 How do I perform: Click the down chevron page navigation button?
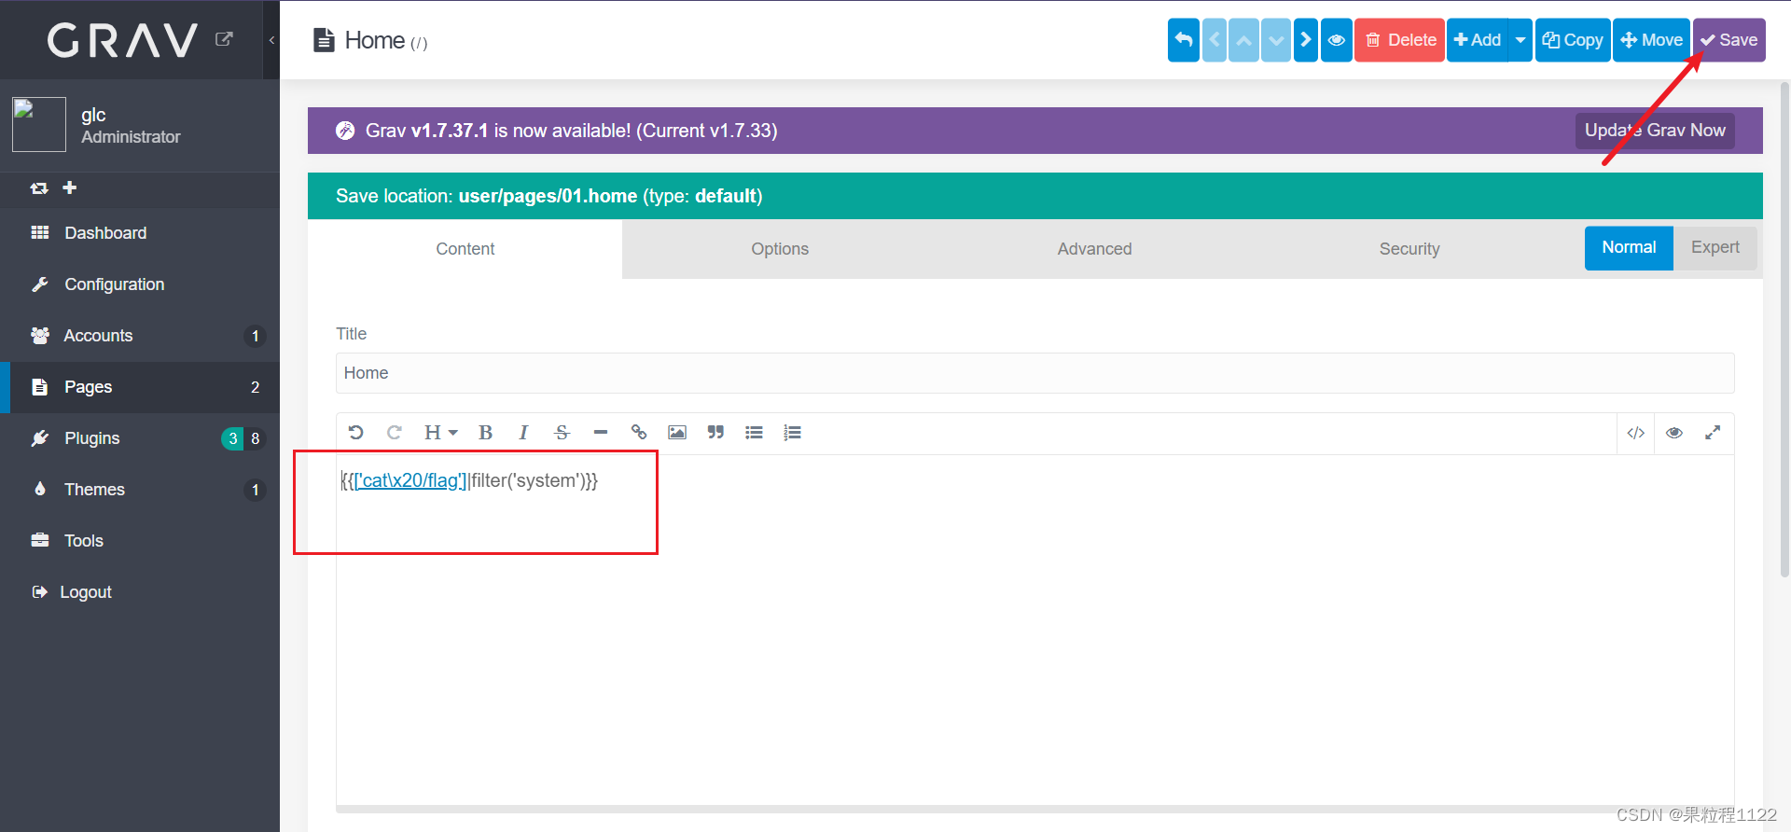pos(1276,40)
